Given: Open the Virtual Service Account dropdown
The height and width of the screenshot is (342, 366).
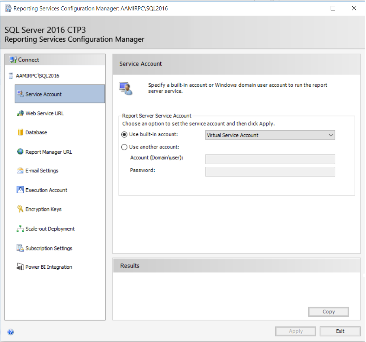Looking at the screenshot, I should click(270, 135).
